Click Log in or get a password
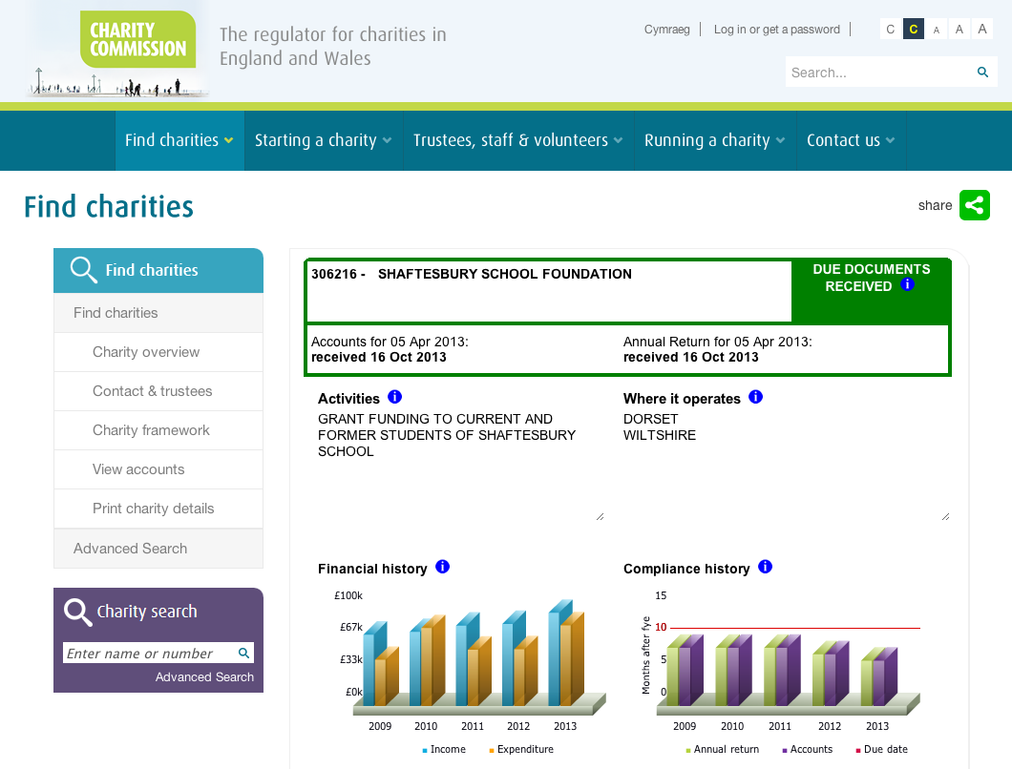Viewport: 1012px width, 769px height. point(776,30)
